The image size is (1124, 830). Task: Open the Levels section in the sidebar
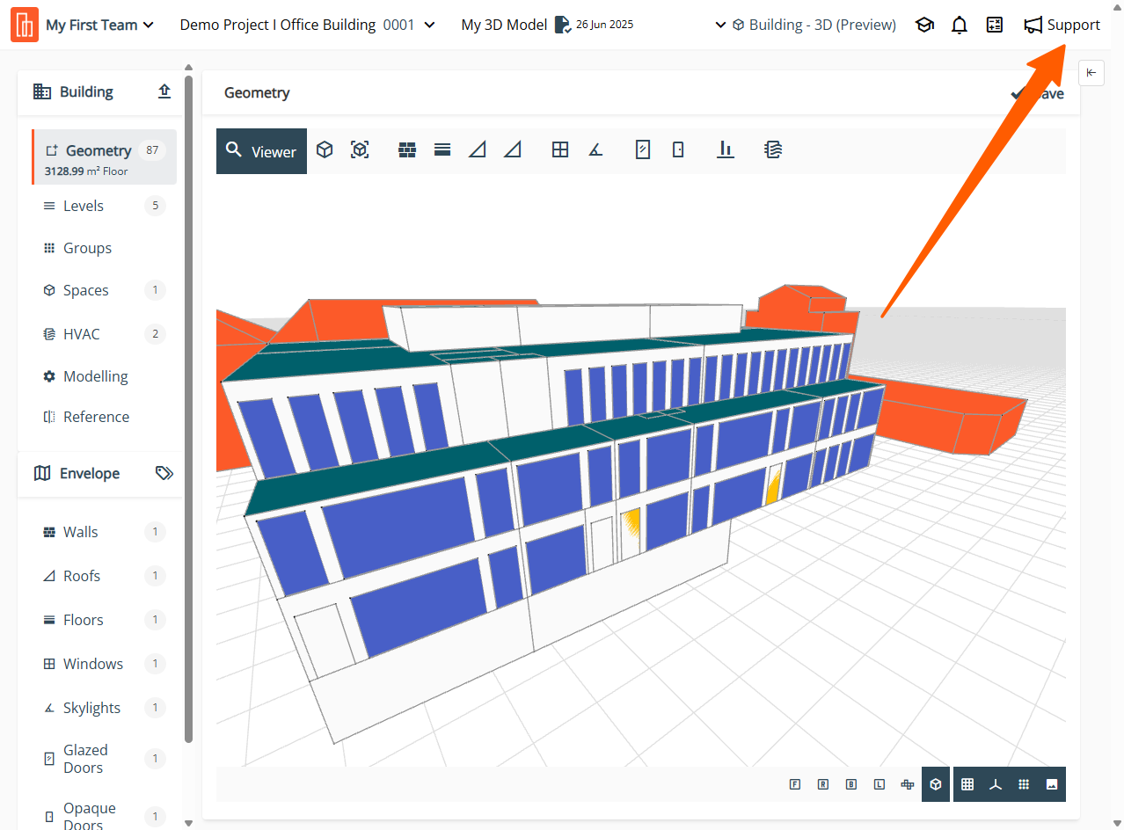pyautogui.click(x=84, y=206)
